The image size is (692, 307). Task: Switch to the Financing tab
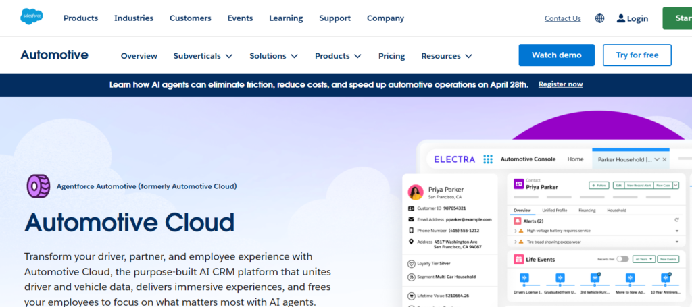[x=587, y=210]
